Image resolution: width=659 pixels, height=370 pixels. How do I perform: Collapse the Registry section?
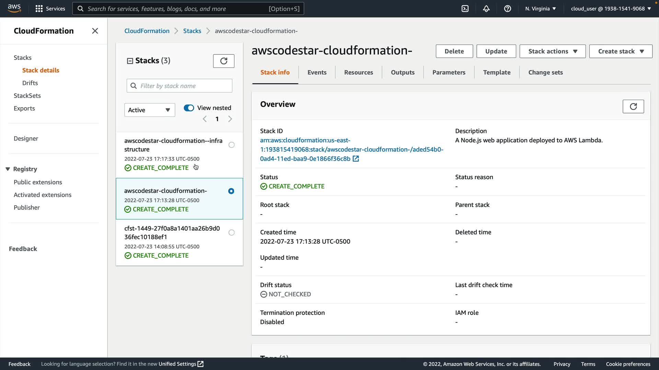[x=8, y=169]
